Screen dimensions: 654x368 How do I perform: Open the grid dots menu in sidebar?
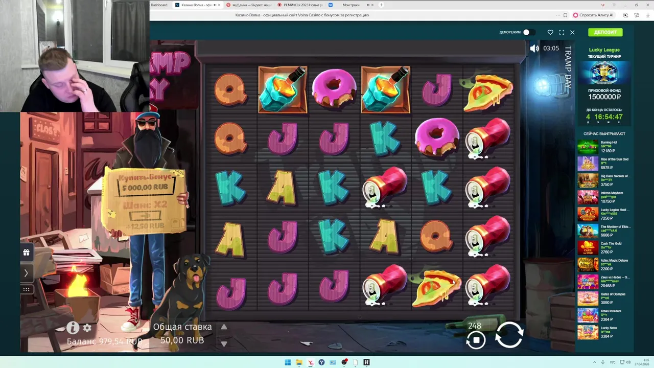[x=26, y=289]
